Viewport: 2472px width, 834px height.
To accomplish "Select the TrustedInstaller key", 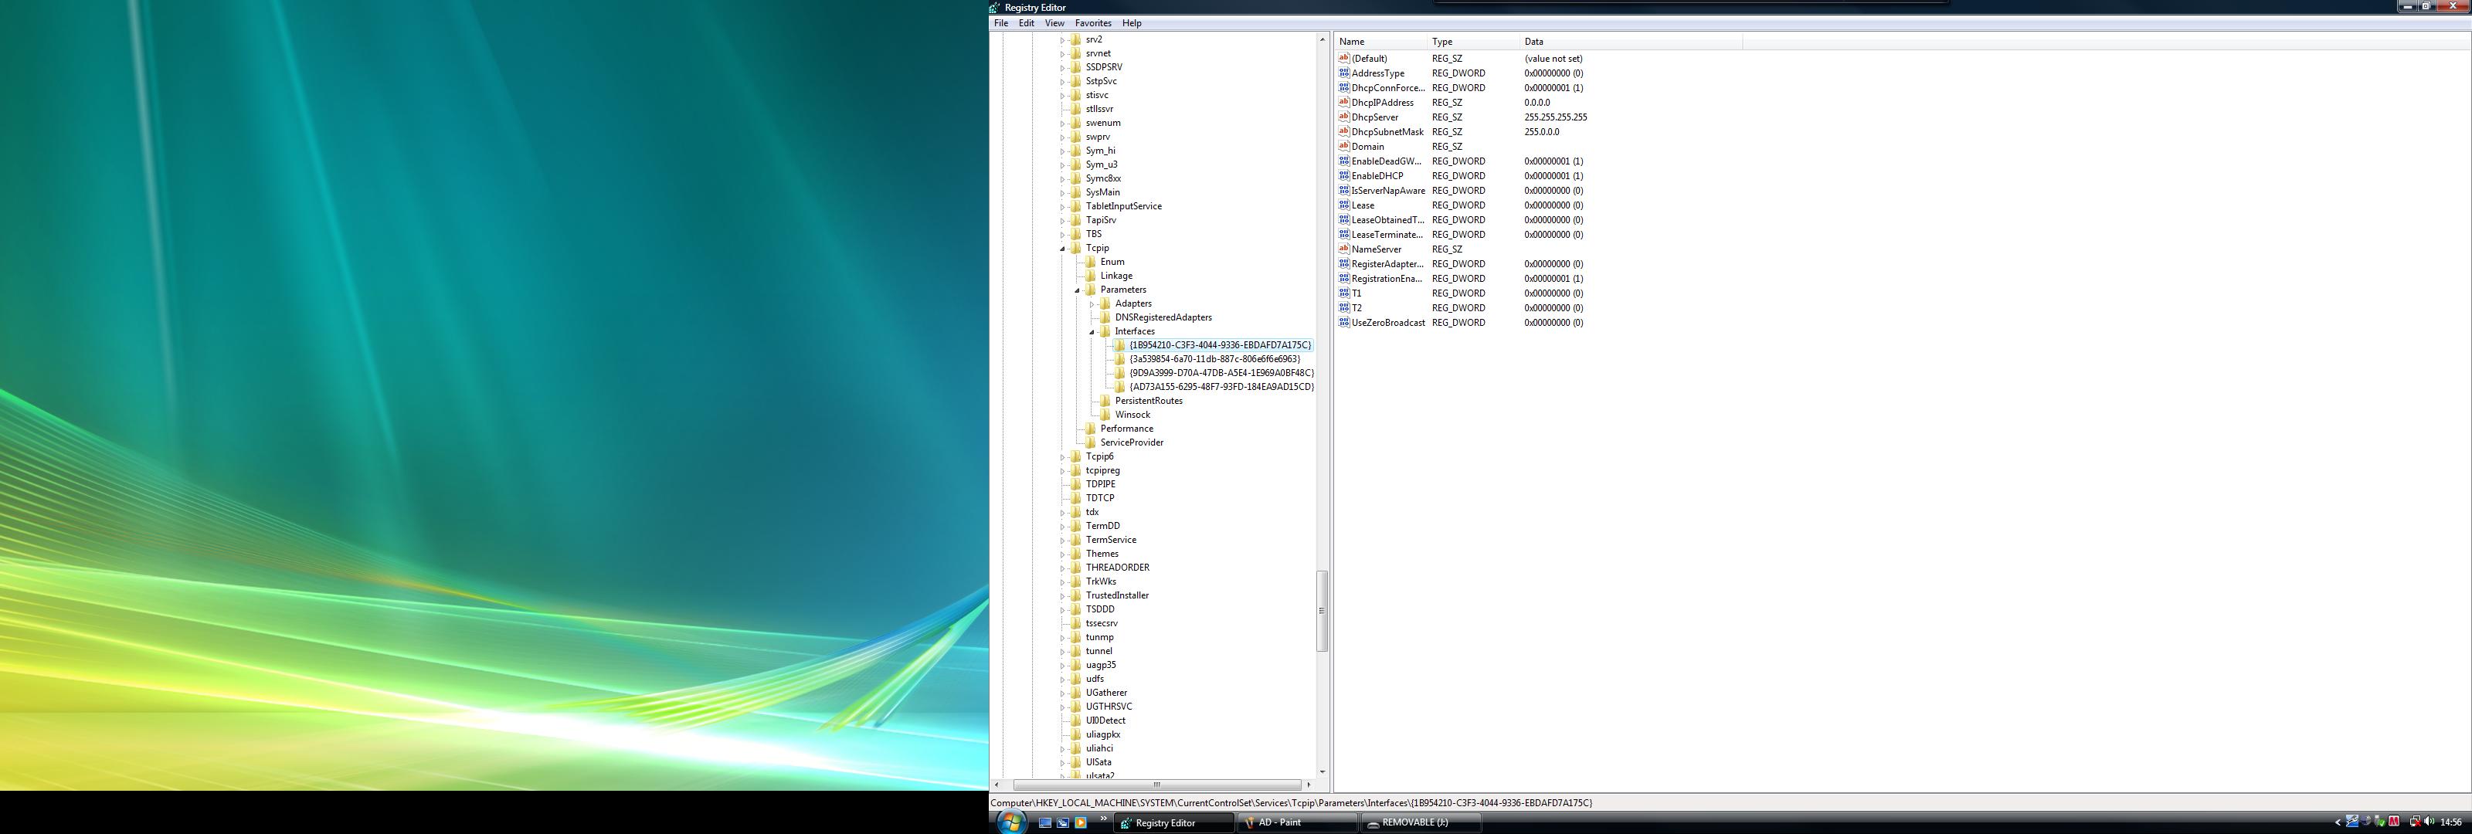I will 1117,595.
